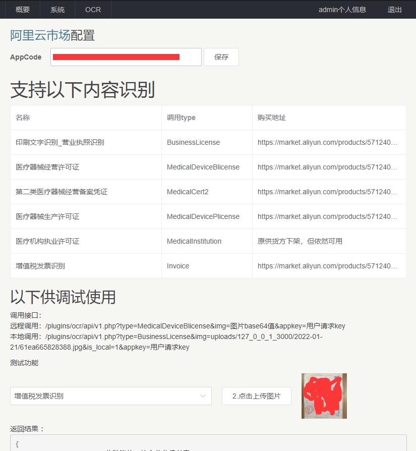Image resolution: width=416 pixels, height=451 pixels.
Task: Click 退出 to log out
Action: coord(394,10)
